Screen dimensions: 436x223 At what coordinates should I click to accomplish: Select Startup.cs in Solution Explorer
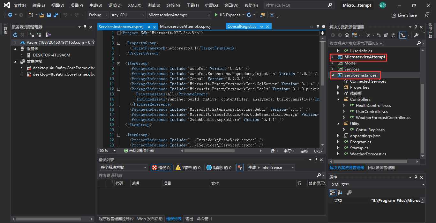click(359, 148)
